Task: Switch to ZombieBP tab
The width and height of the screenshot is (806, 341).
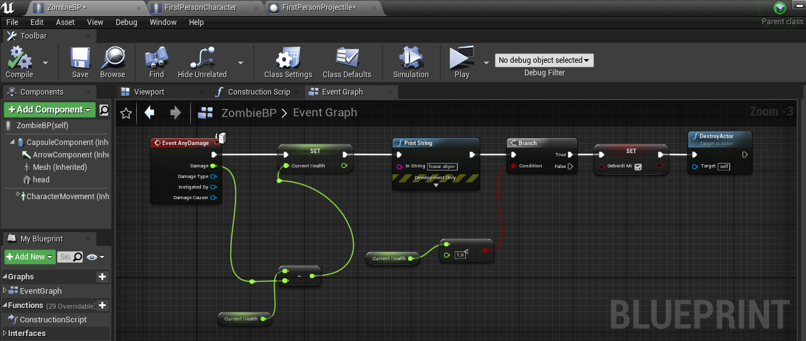Action: tap(86, 7)
